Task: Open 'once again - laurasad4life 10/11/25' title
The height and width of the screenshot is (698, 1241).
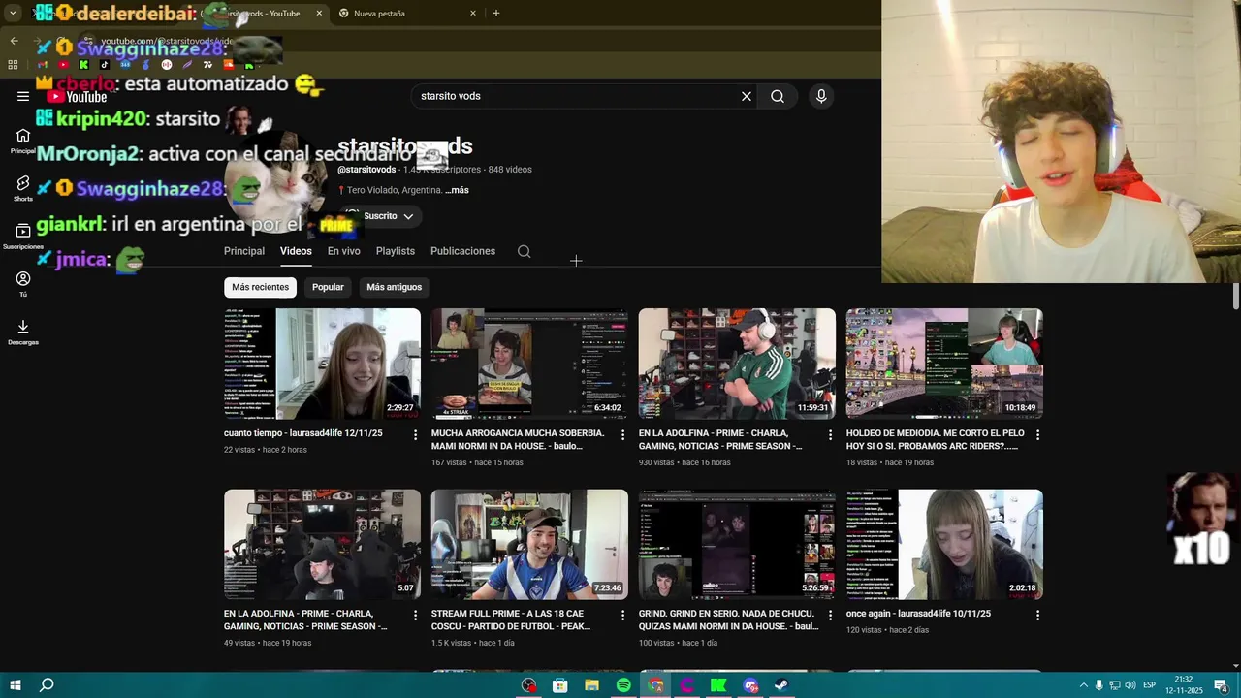Action: pyautogui.click(x=918, y=614)
